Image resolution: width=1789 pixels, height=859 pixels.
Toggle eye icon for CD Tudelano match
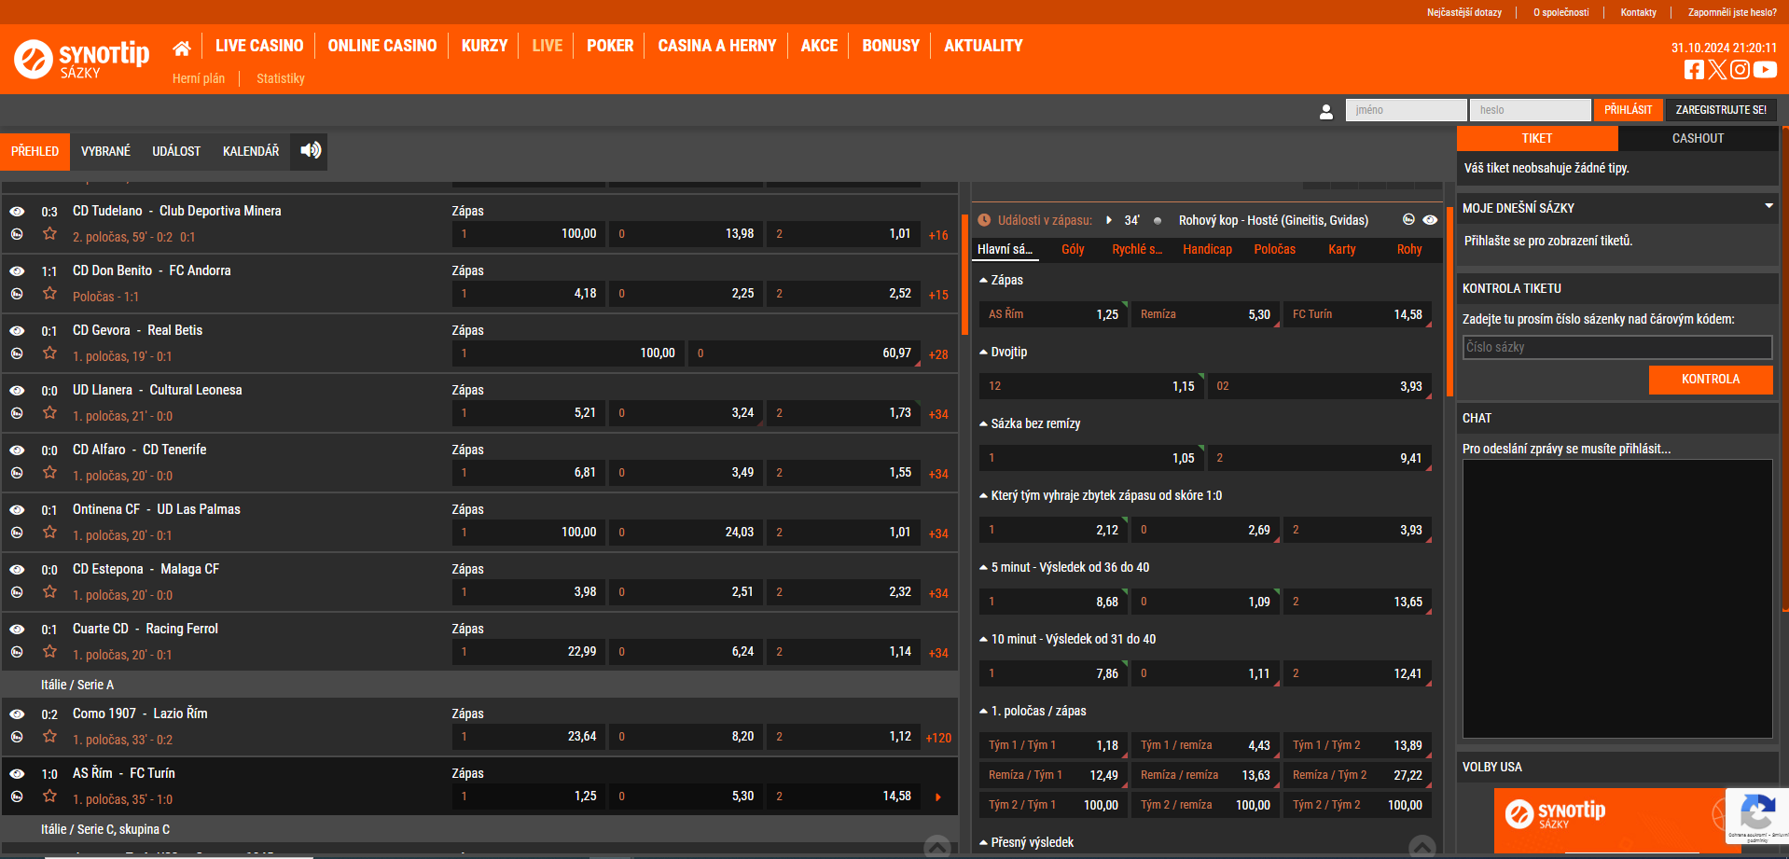click(x=17, y=212)
